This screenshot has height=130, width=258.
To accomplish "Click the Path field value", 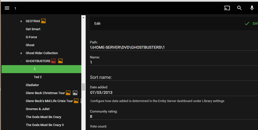I will coord(174,47).
